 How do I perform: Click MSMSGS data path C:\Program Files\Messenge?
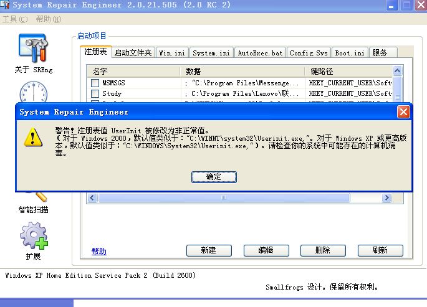click(x=241, y=83)
